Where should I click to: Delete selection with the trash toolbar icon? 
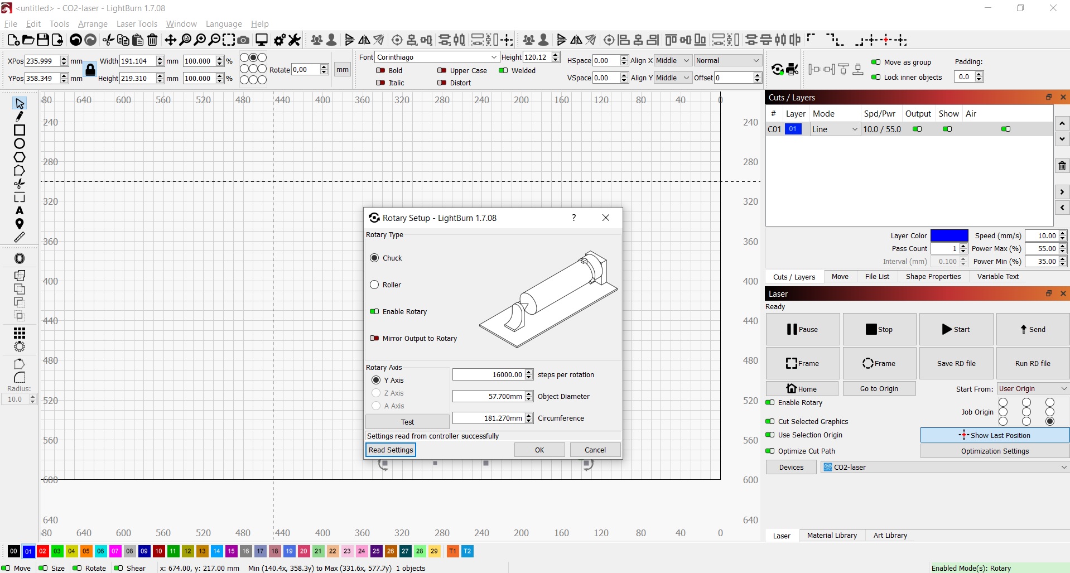click(x=152, y=40)
